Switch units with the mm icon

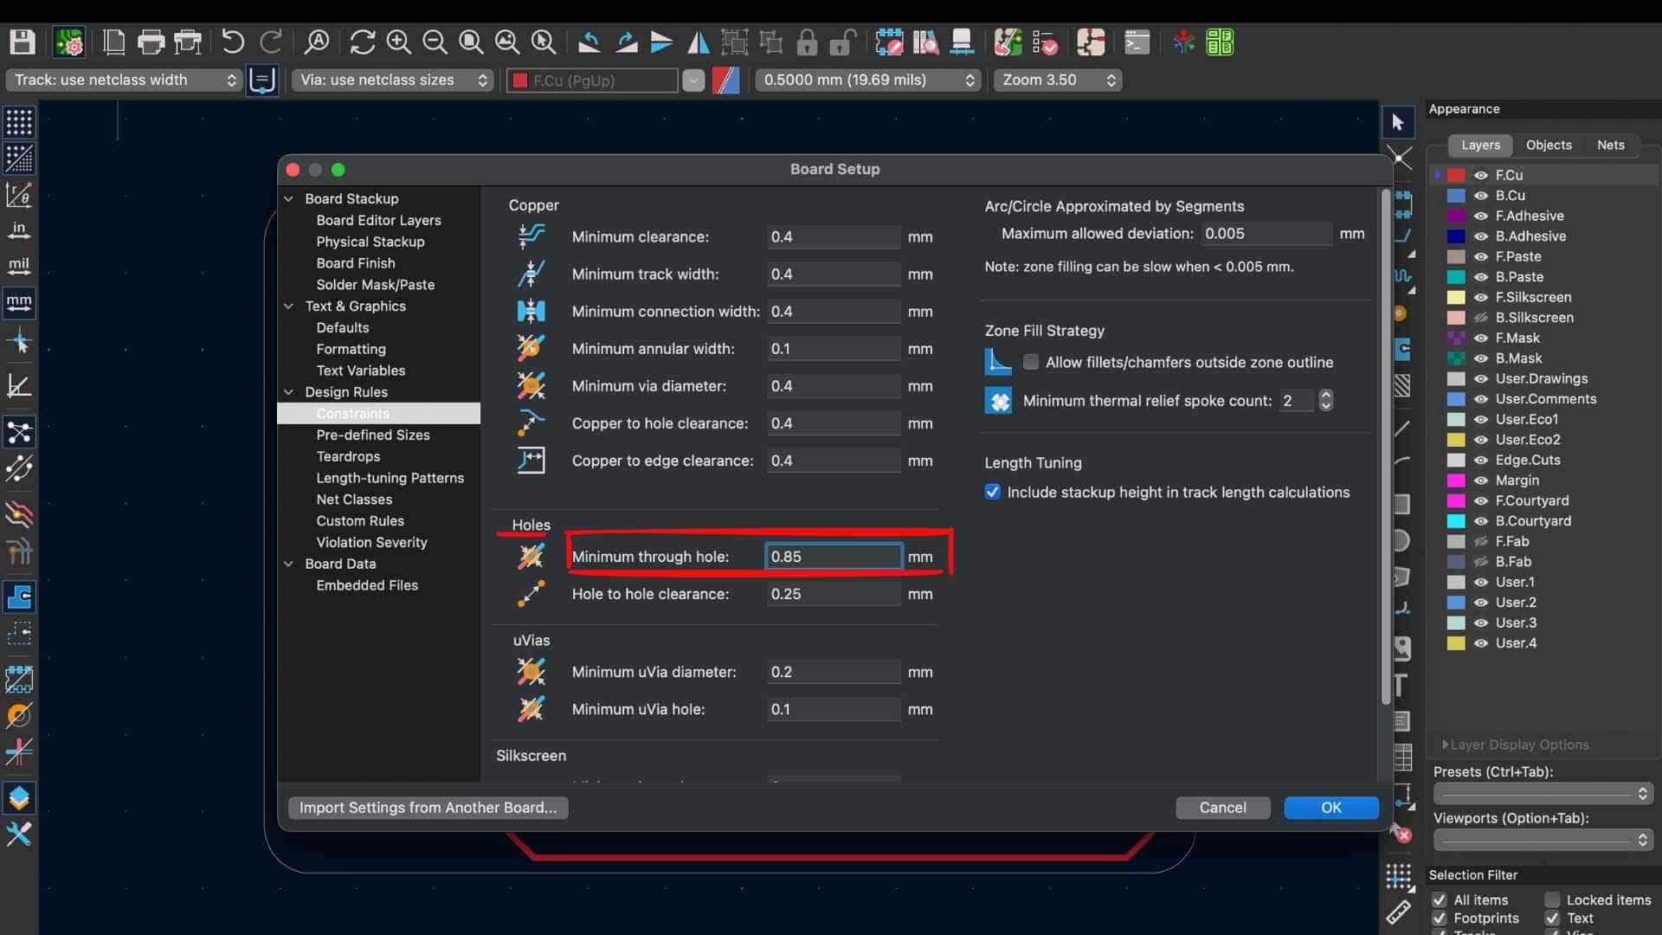click(x=19, y=302)
